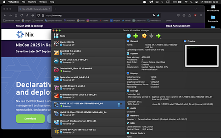Click the VM preview thumbnail screen
The width and height of the screenshot is (221, 138).
tap(202, 56)
